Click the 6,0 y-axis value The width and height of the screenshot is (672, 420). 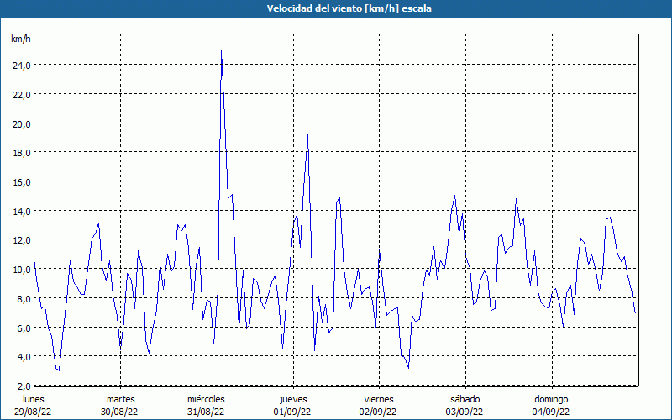pyautogui.click(x=24, y=328)
